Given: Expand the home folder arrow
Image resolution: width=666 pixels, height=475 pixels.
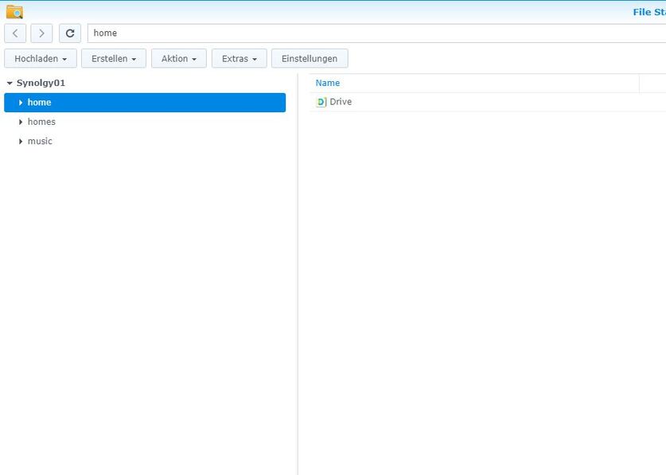Looking at the screenshot, I should [21, 103].
